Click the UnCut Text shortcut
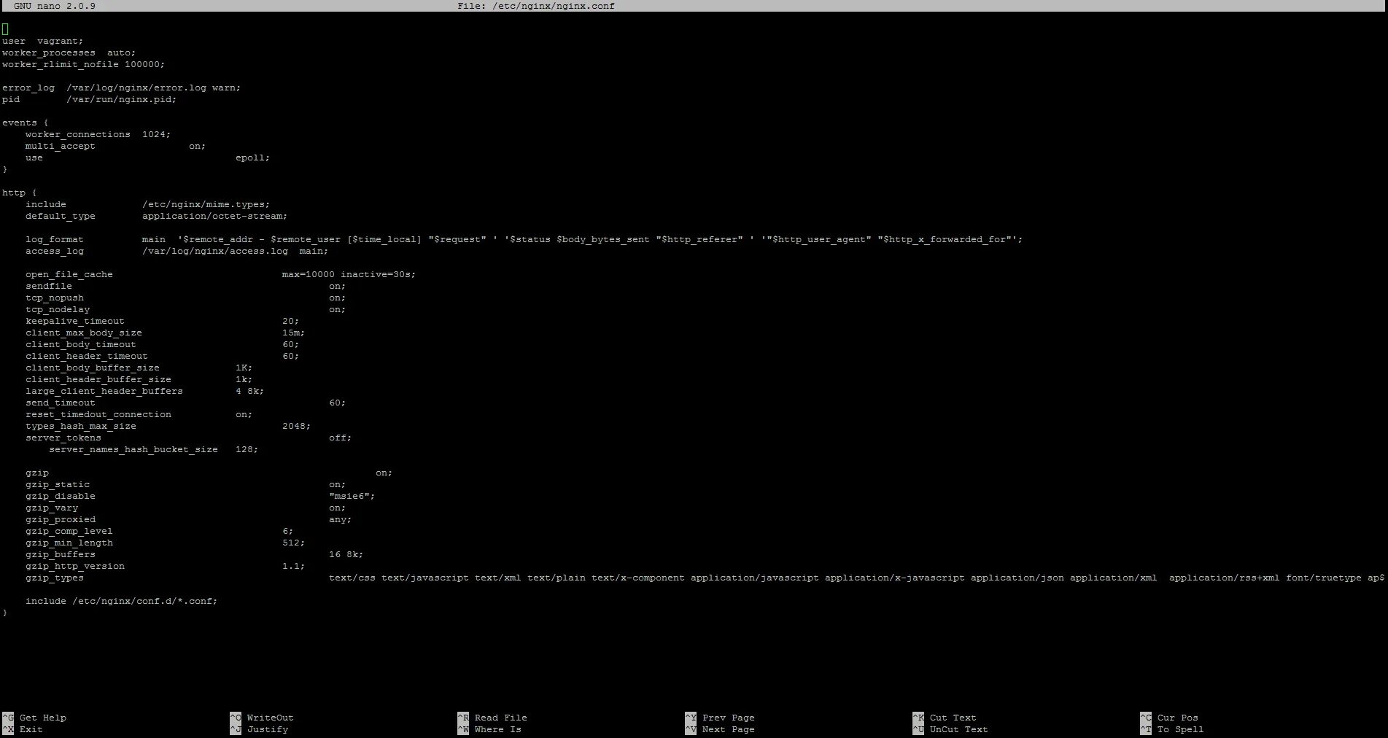Screen dimensions: 1388x738 click(x=958, y=729)
